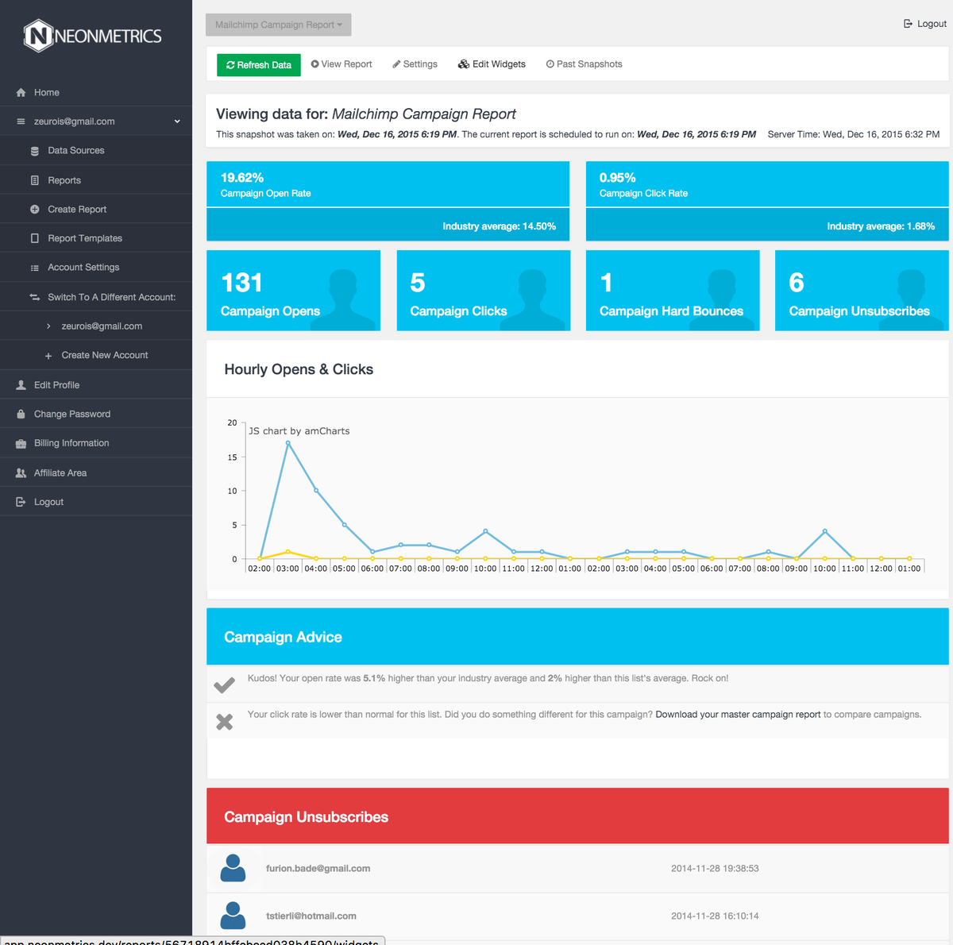
Task: Click the plus icon beside Create New Account
Action: 48,356
